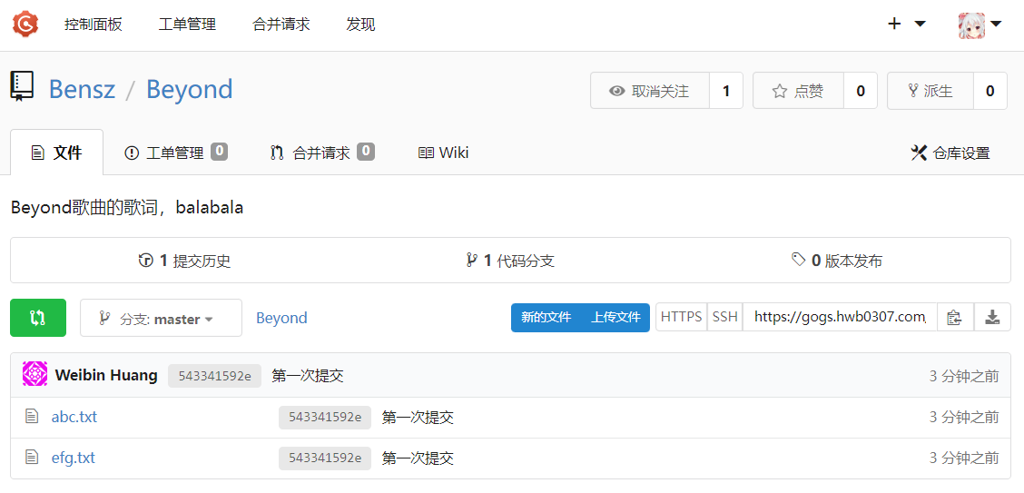Fork the repository with 派生
The height and width of the screenshot is (493, 1024).
(x=930, y=91)
